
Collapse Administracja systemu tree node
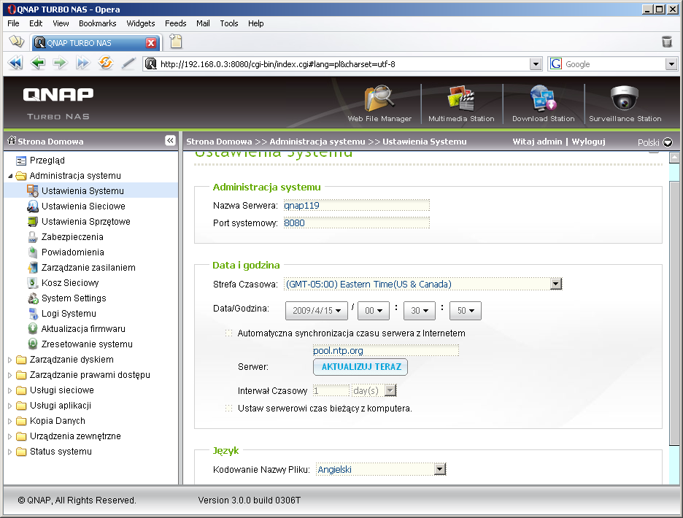pos(10,176)
